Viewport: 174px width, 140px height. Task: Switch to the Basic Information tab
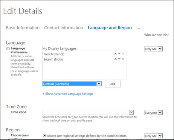23,28
